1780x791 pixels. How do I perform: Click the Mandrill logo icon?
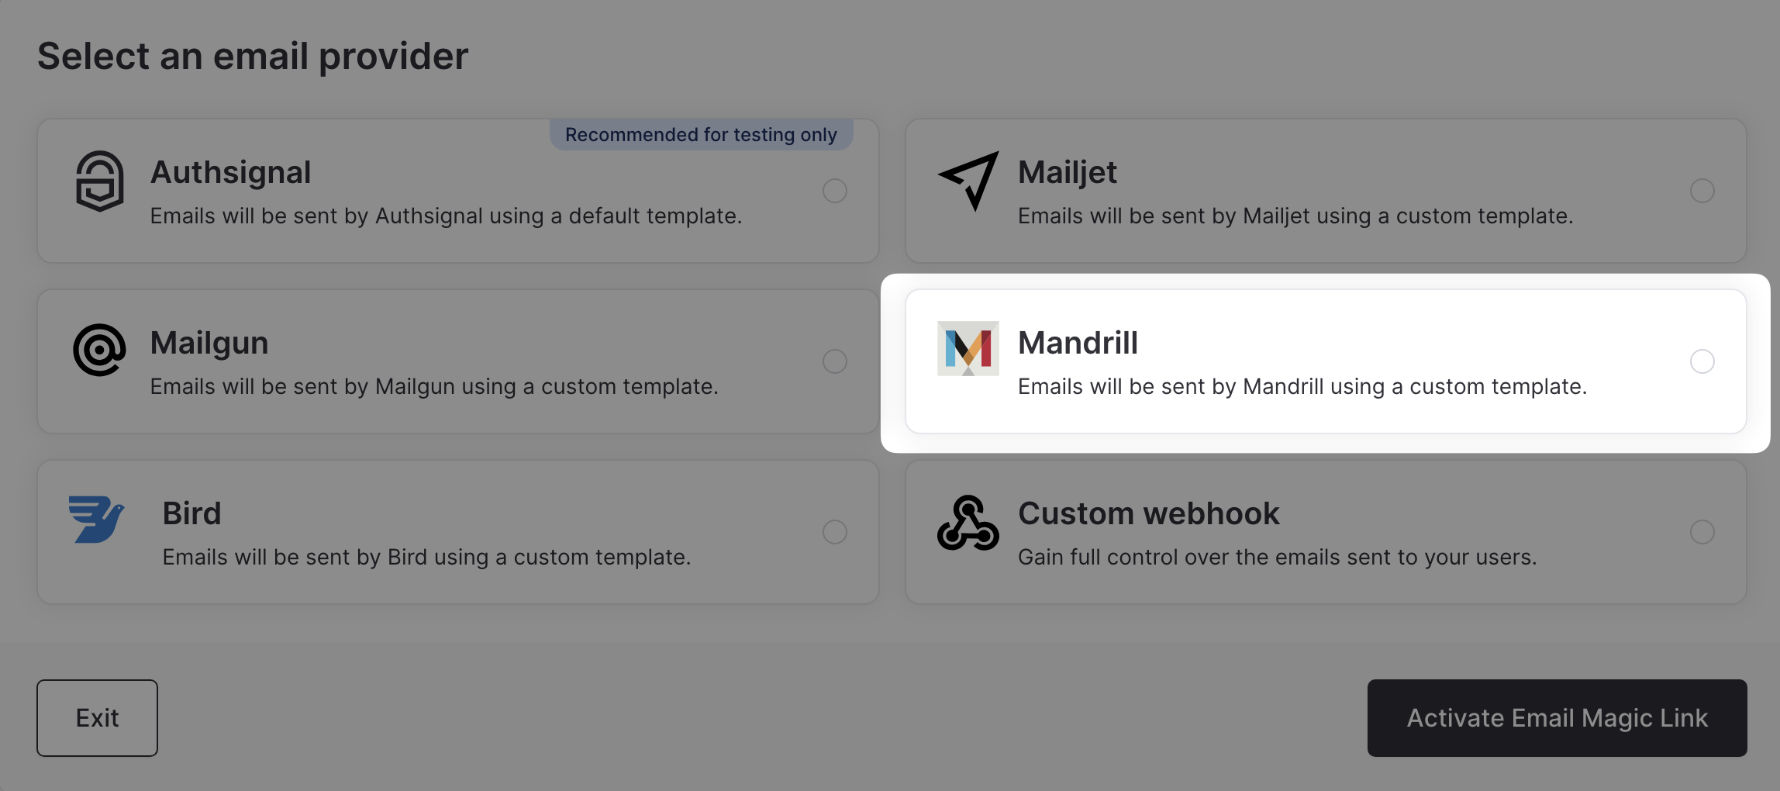(968, 349)
